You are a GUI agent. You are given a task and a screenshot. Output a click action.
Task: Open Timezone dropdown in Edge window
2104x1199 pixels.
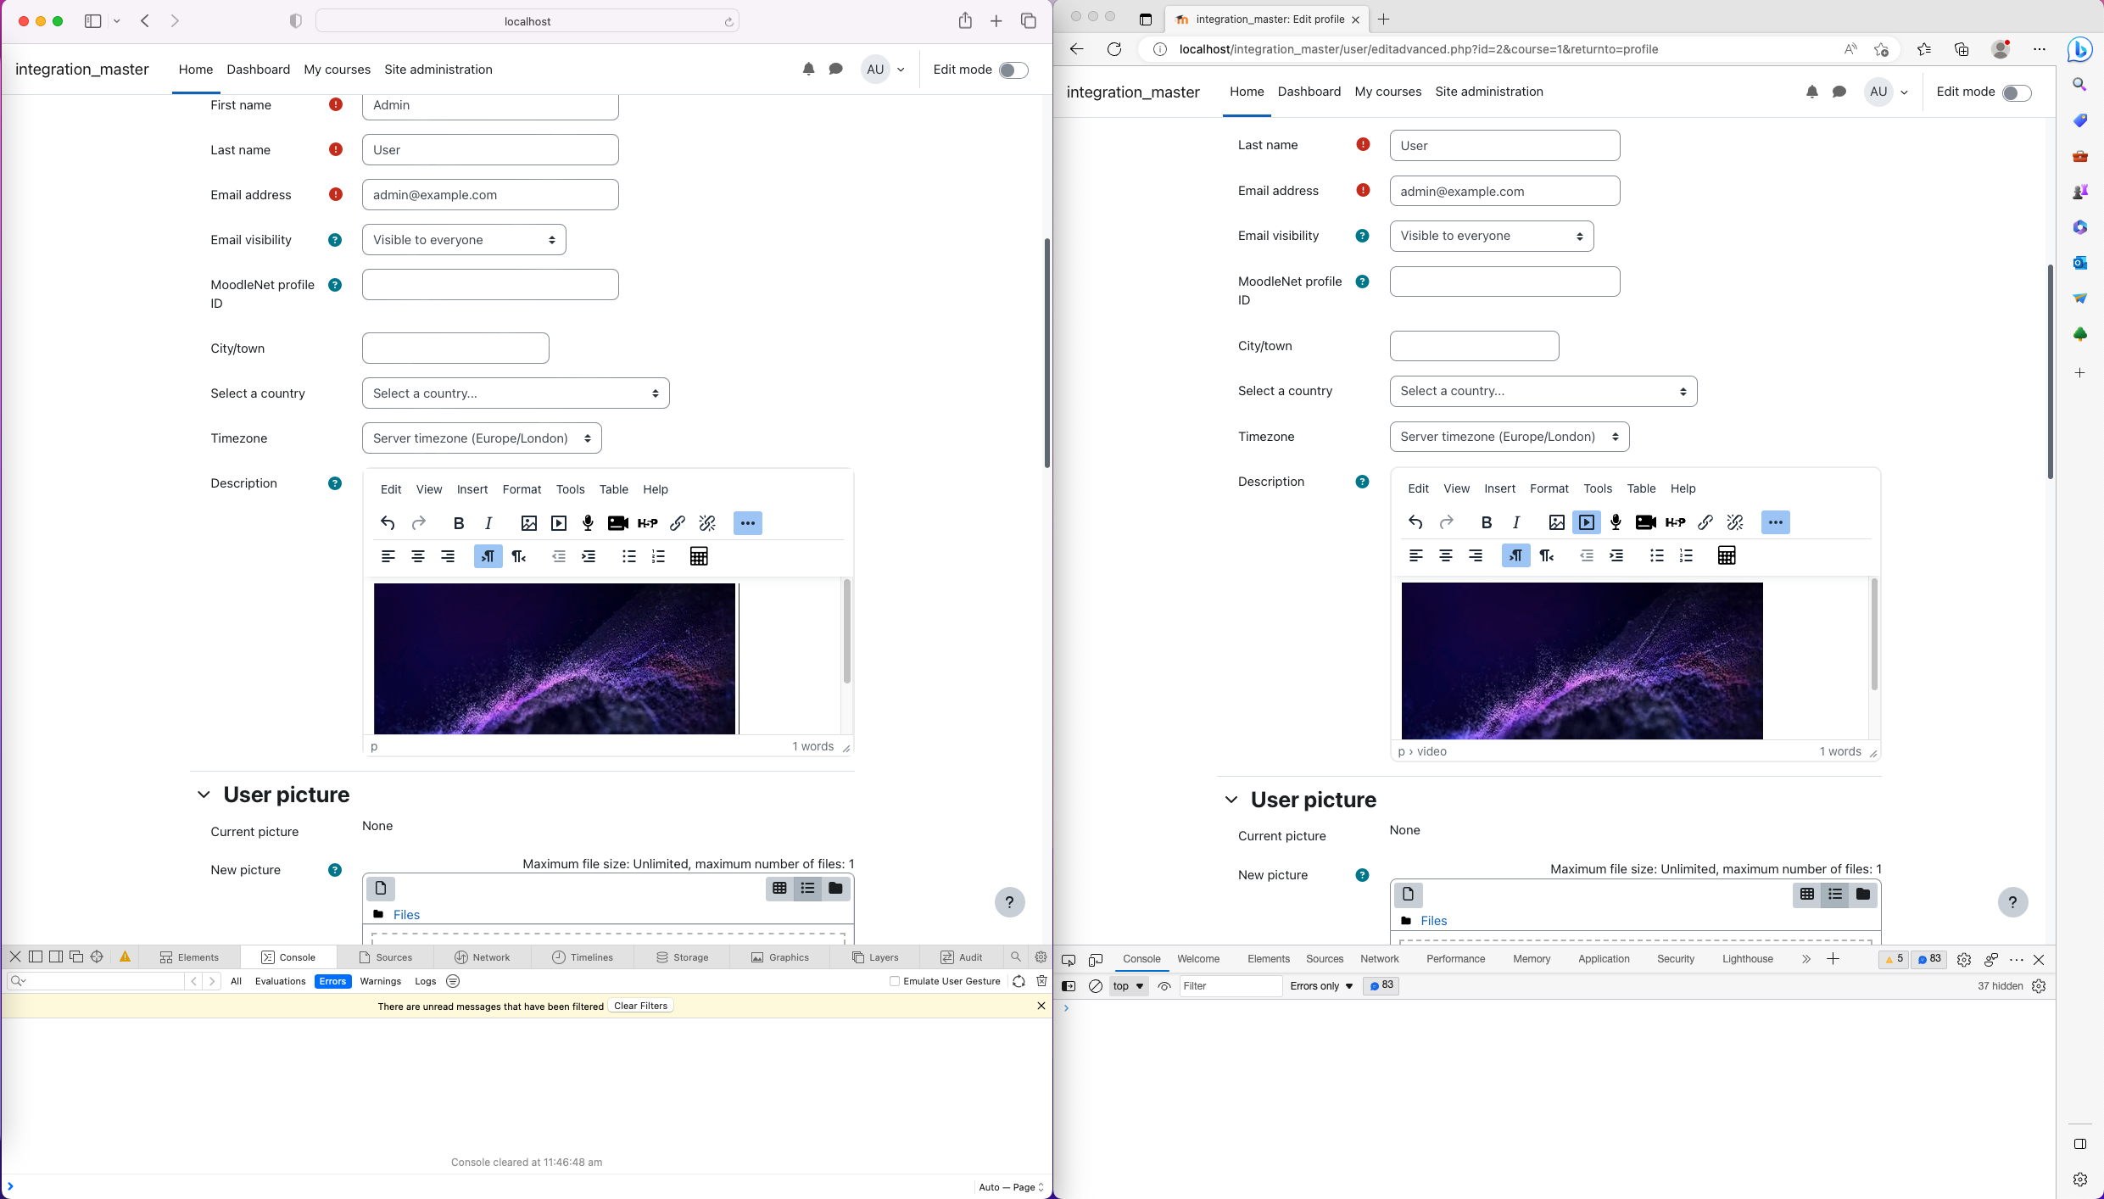click(1510, 437)
